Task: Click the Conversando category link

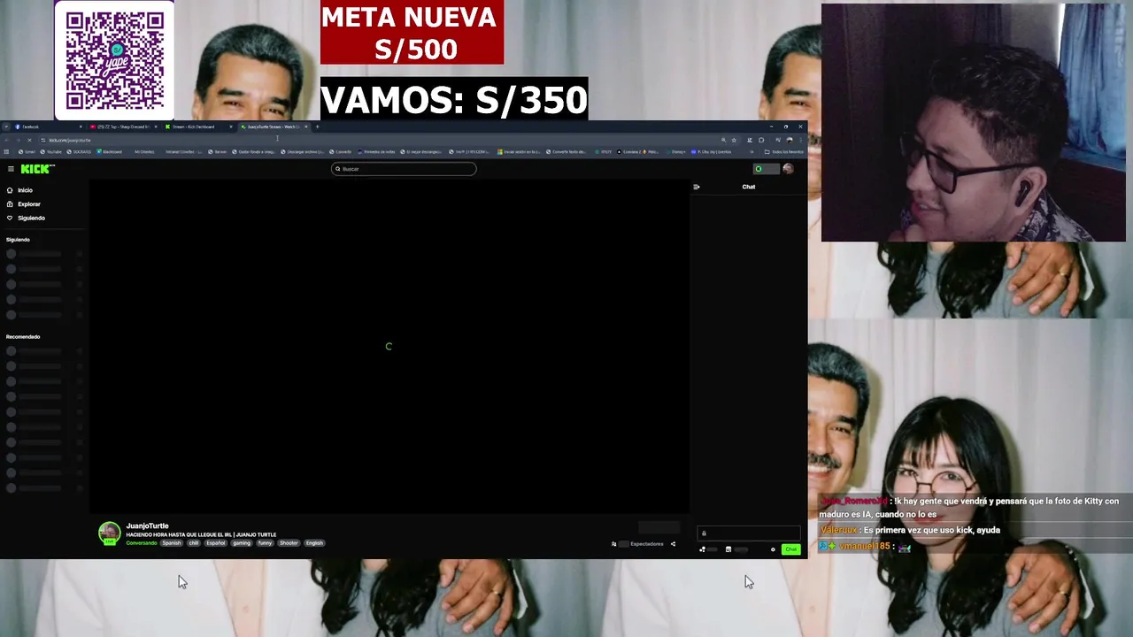Action: click(142, 543)
